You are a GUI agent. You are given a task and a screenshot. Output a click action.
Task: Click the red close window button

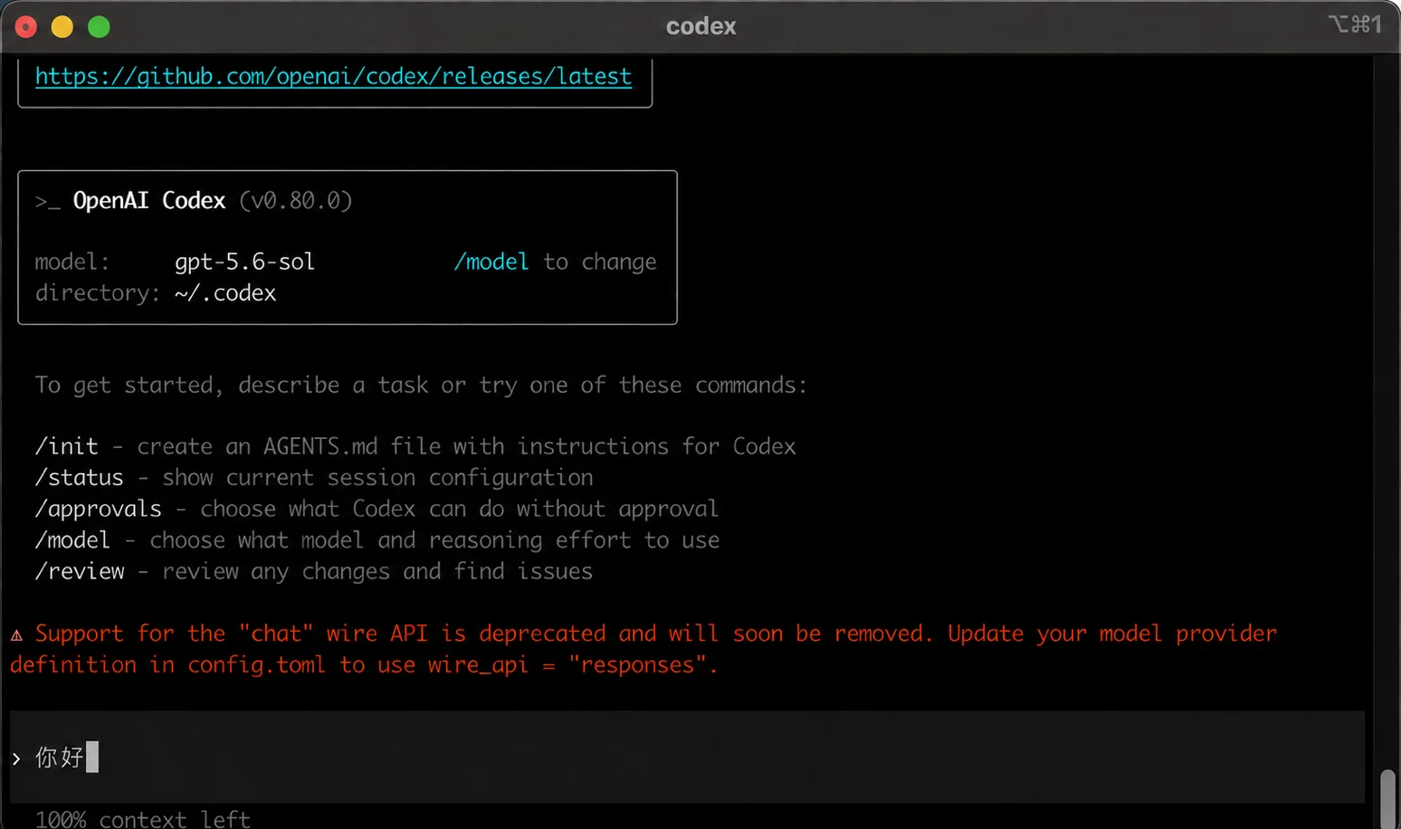[x=26, y=27]
